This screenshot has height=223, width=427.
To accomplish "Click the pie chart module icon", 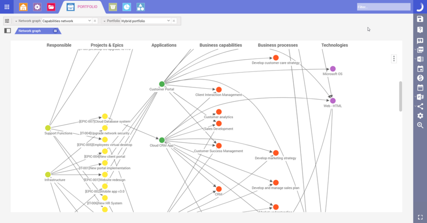I will click(x=127, y=7).
